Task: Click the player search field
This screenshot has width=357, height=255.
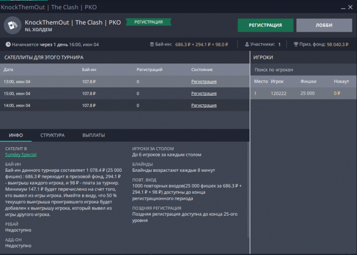Action: (x=301, y=69)
